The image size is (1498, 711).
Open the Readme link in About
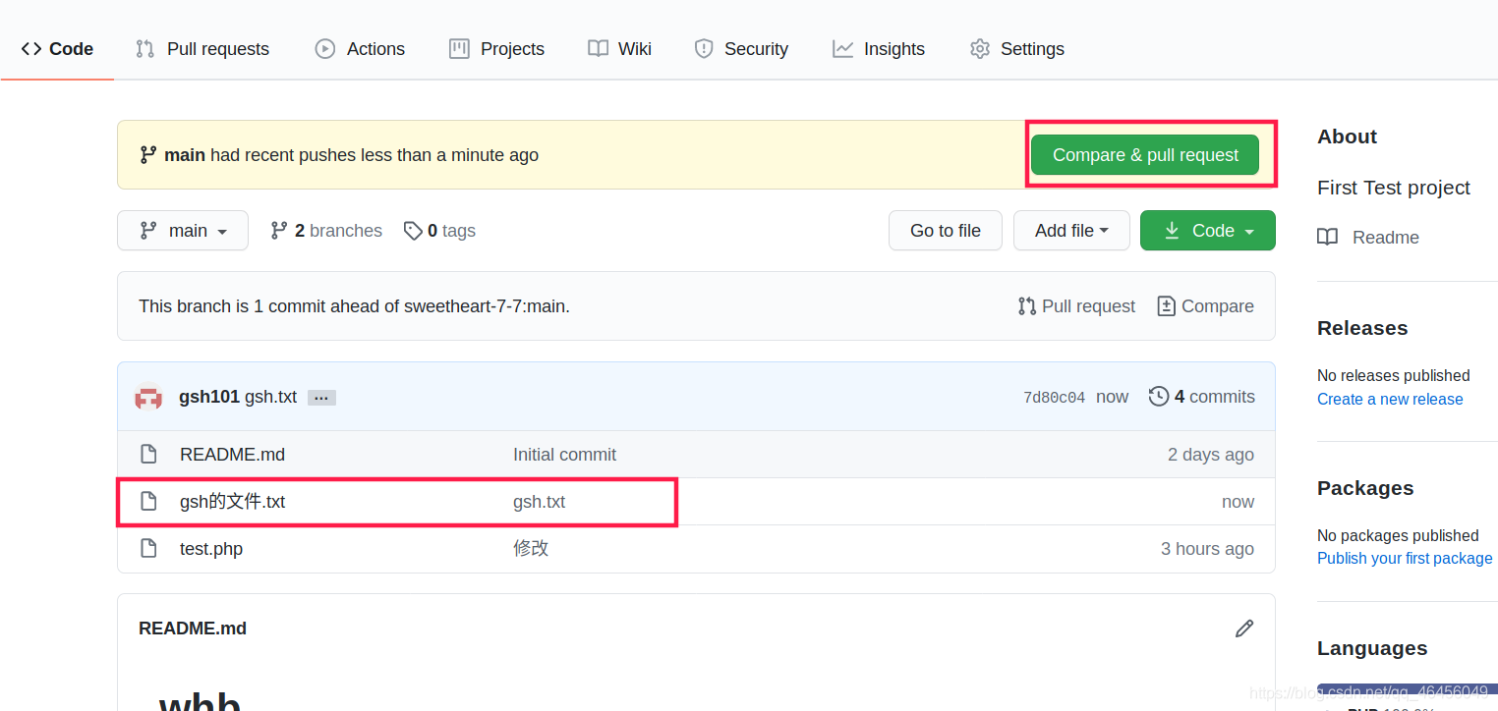pos(1385,238)
